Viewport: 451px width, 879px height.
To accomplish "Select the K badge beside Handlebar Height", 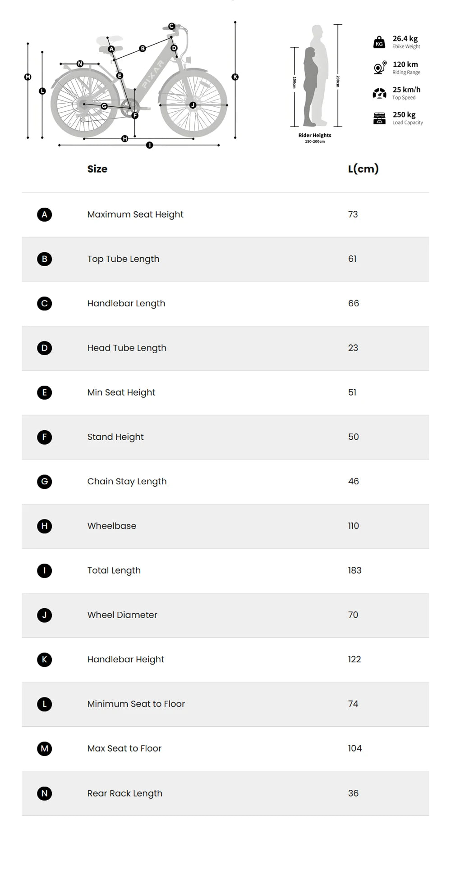I will pyautogui.click(x=44, y=660).
